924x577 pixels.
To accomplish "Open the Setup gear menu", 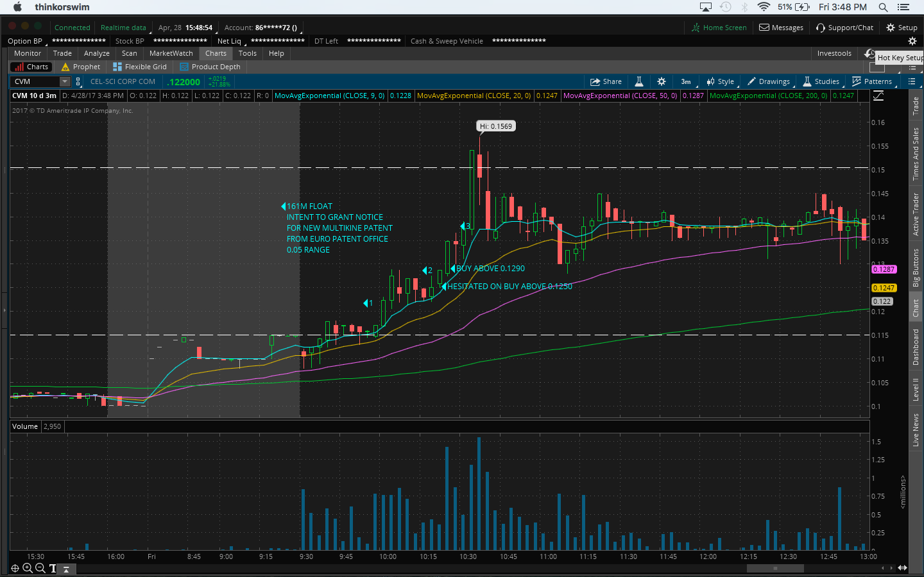I will (902, 28).
